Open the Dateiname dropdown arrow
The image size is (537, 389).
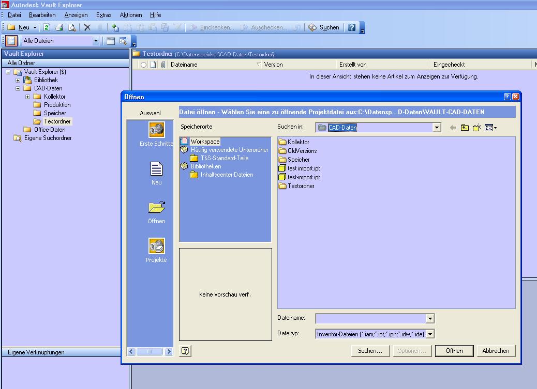[x=430, y=319]
